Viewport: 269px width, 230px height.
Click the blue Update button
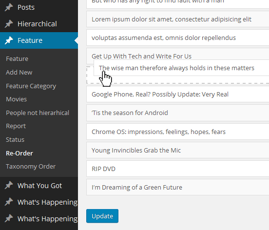(x=102, y=216)
